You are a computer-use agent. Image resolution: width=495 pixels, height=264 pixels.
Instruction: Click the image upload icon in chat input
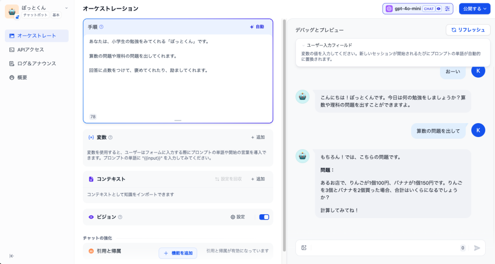pos(304,248)
